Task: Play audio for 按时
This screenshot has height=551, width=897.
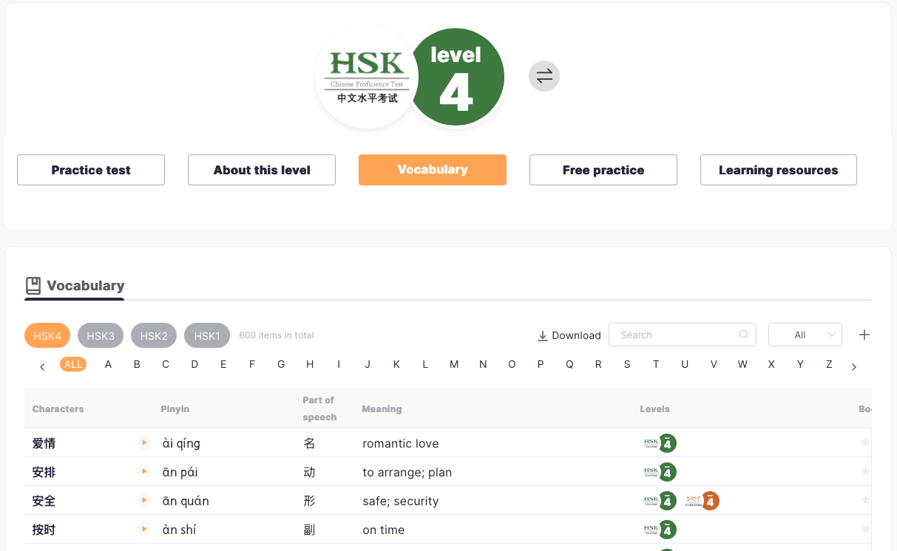Action: point(144,529)
